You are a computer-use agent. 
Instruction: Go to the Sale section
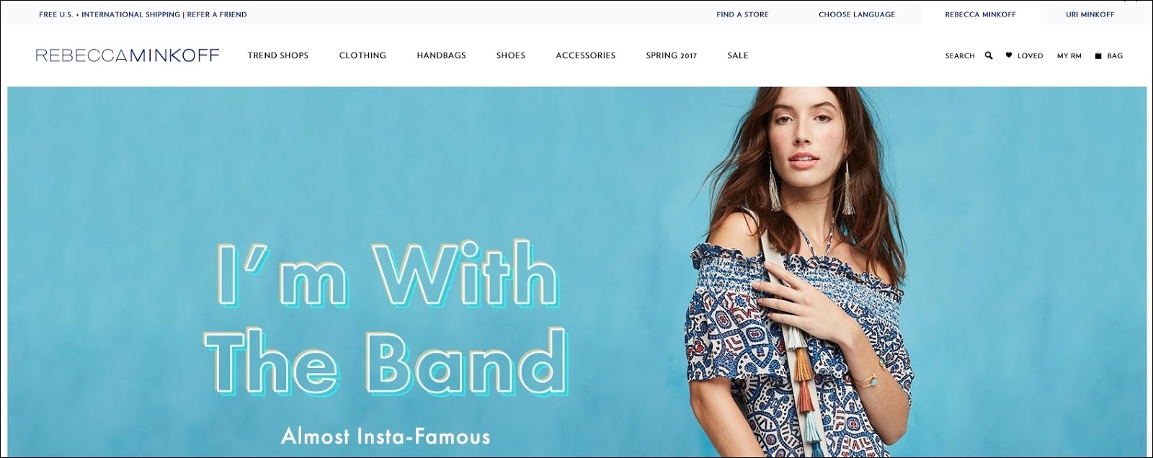(x=738, y=55)
